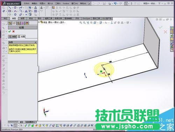Collapse the 信息 message section
This screenshot has height=132, width=175.
(x=36, y=42)
